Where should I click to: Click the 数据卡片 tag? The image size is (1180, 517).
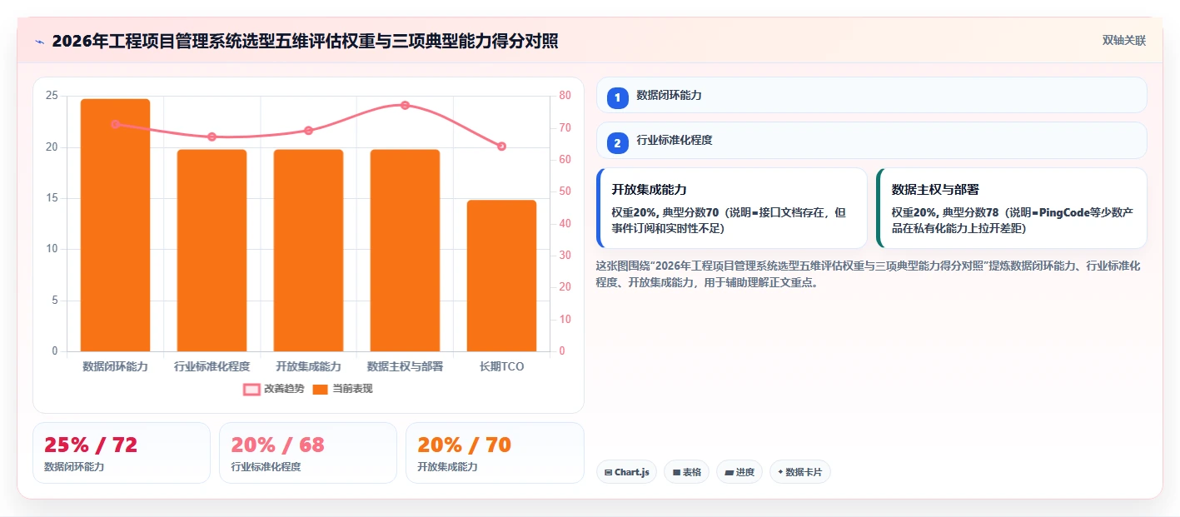tap(799, 472)
